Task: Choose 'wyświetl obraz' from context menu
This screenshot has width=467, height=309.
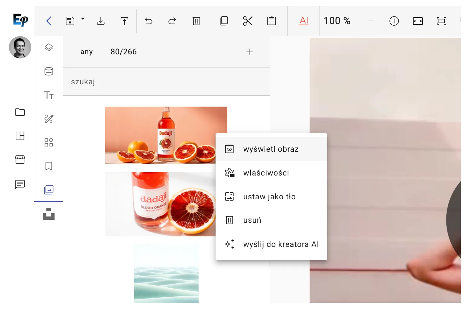Action: click(x=271, y=149)
